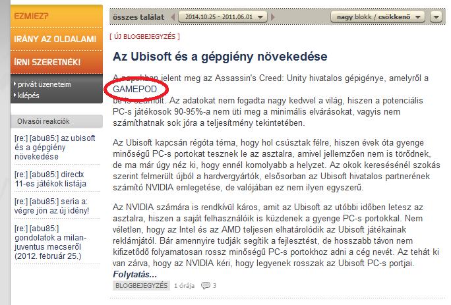Click the Folytatás... continue link
The width and height of the screenshot is (451, 305).
click(135, 274)
